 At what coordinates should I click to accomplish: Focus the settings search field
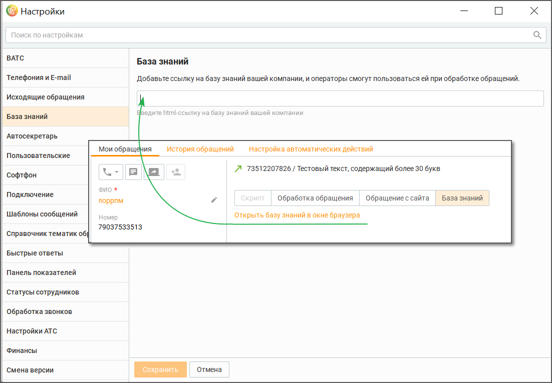(x=275, y=35)
